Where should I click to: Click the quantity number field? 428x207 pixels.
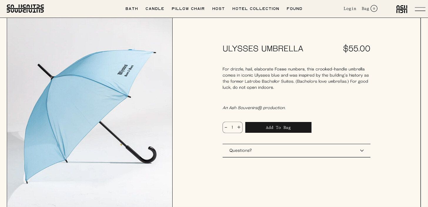[232, 127]
